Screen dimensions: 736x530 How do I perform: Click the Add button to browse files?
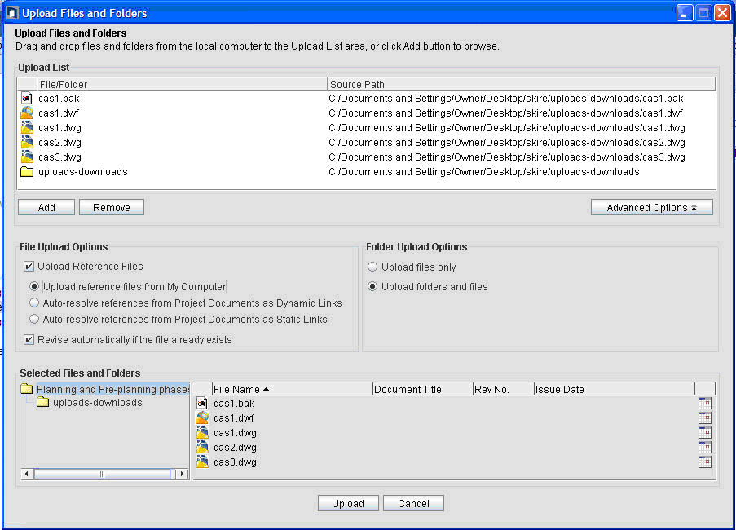46,207
